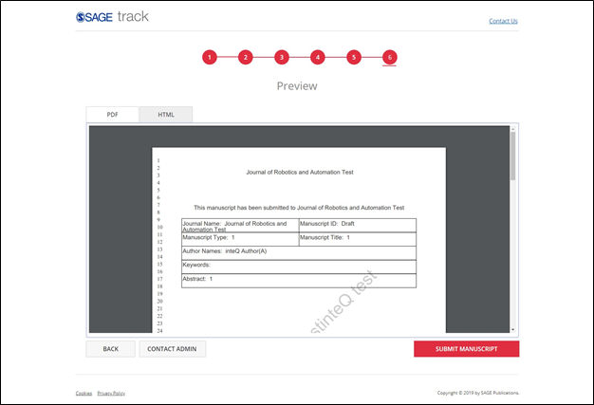Click 'Journal Name' table cell
Image resolution: width=594 pixels, height=405 pixels.
pyautogui.click(x=240, y=225)
